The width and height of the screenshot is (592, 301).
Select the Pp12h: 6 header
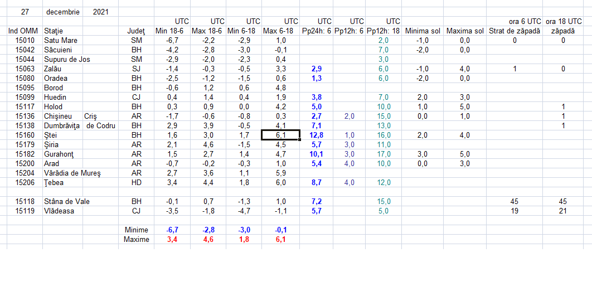(349, 31)
